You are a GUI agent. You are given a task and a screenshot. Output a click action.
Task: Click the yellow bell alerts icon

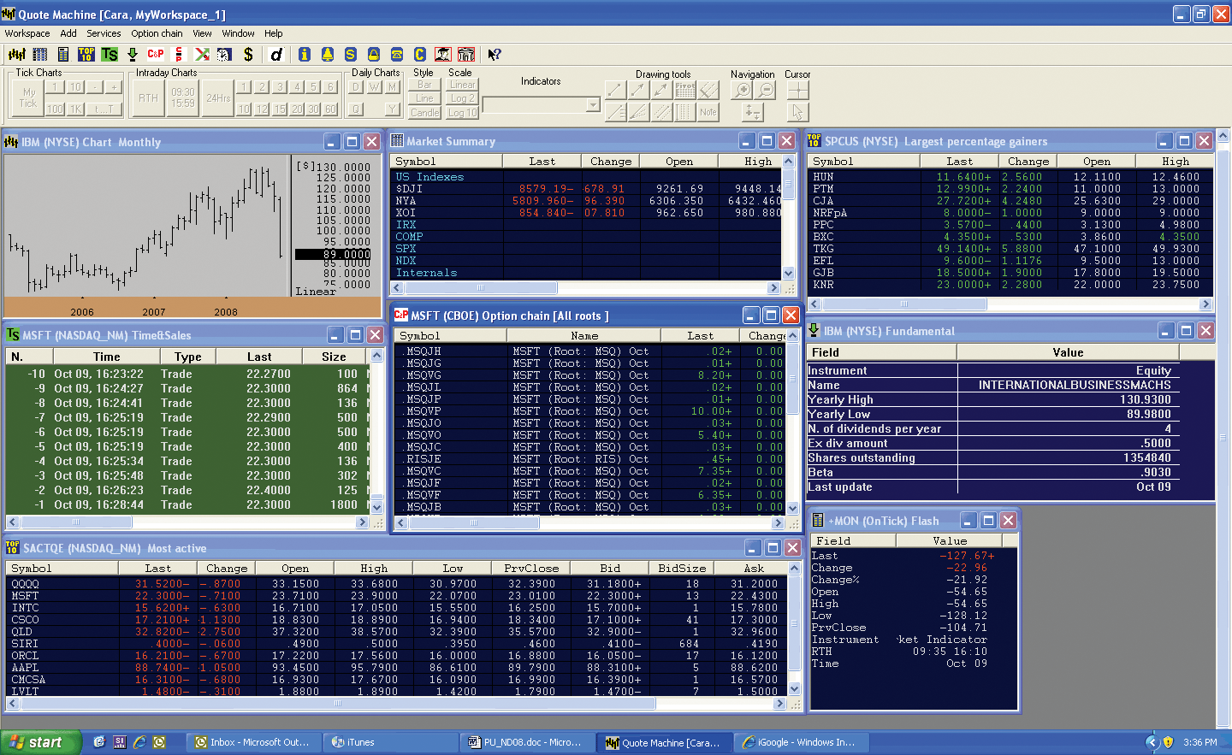point(327,54)
